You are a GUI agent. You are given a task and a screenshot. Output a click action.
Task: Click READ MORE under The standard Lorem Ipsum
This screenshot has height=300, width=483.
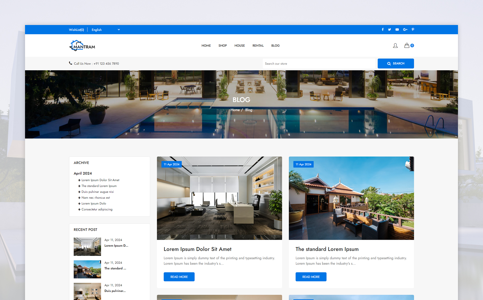[x=311, y=277]
